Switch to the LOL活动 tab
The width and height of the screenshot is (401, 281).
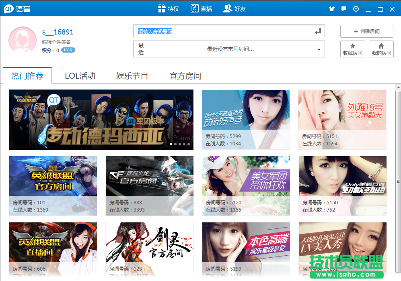[80, 76]
